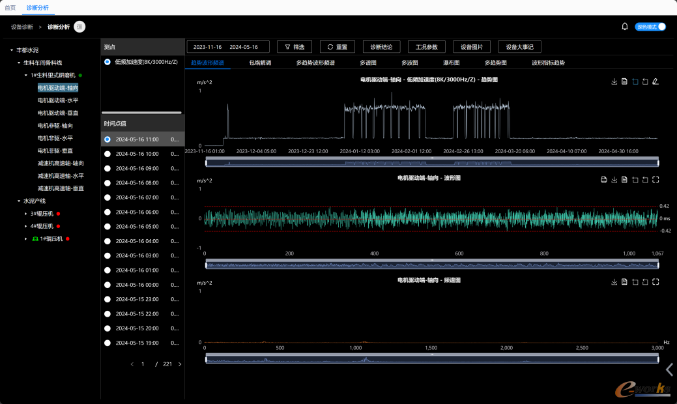Collapse the 丰都水泥 tree node
Image resolution: width=677 pixels, height=404 pixels.
[12, 50]
